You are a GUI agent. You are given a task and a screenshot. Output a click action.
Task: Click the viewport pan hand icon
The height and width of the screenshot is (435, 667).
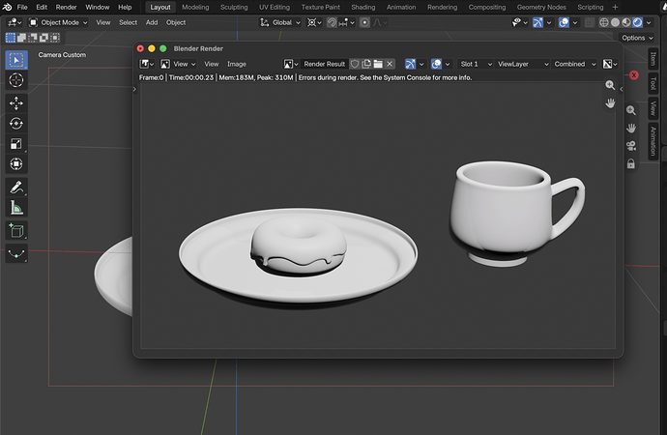tap(631, 128)
